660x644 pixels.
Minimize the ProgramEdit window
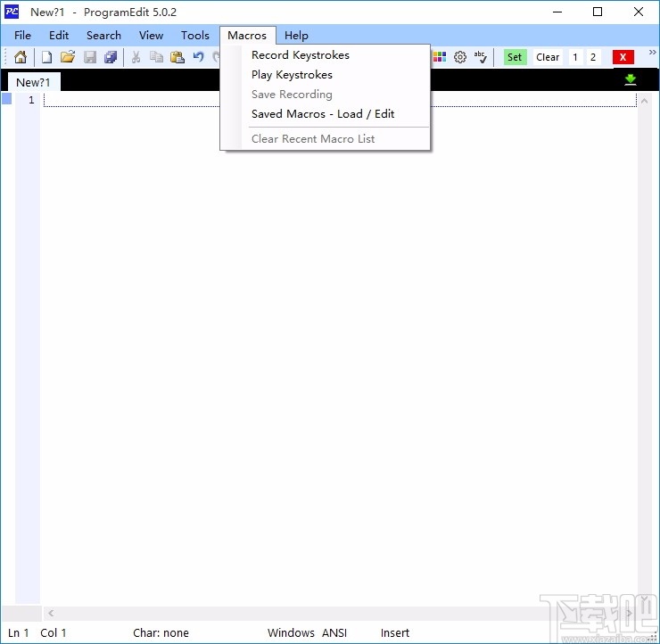click(x=557, y=12)
